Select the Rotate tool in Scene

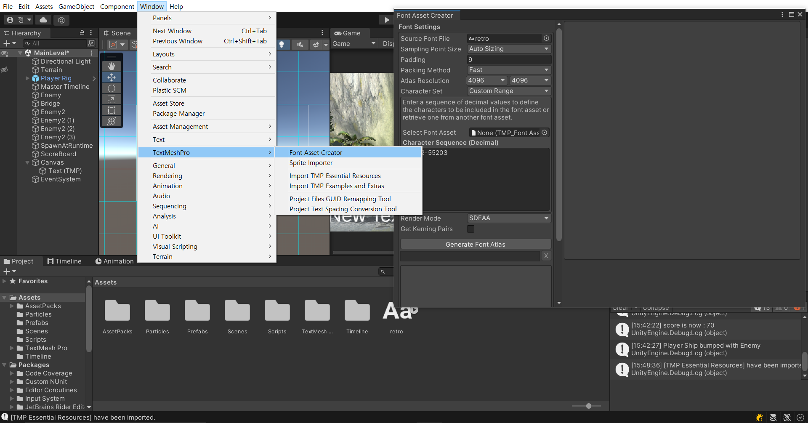pyautogui.click(x=112, y=88)
